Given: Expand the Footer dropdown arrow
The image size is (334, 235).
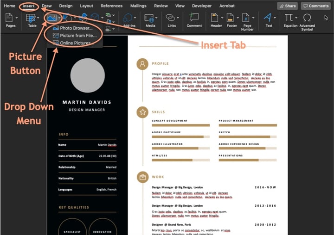Looking at the screenshot, I should coord(238,18).
